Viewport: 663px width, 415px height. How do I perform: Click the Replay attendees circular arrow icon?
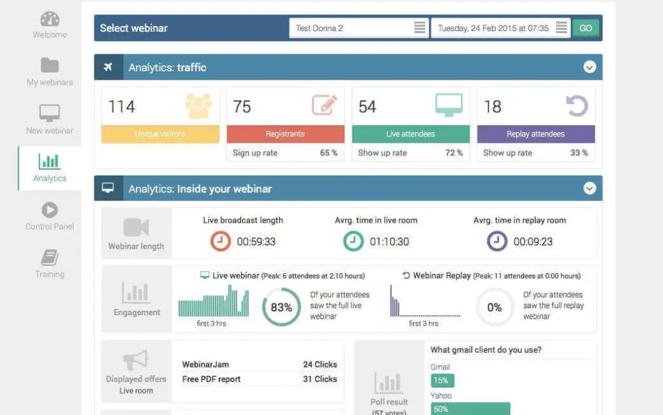click(x=577, y=106)
